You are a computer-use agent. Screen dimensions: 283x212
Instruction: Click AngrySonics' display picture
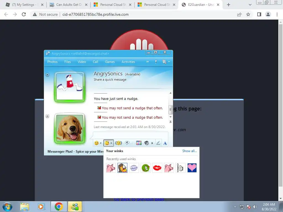(x=70, y=87)
